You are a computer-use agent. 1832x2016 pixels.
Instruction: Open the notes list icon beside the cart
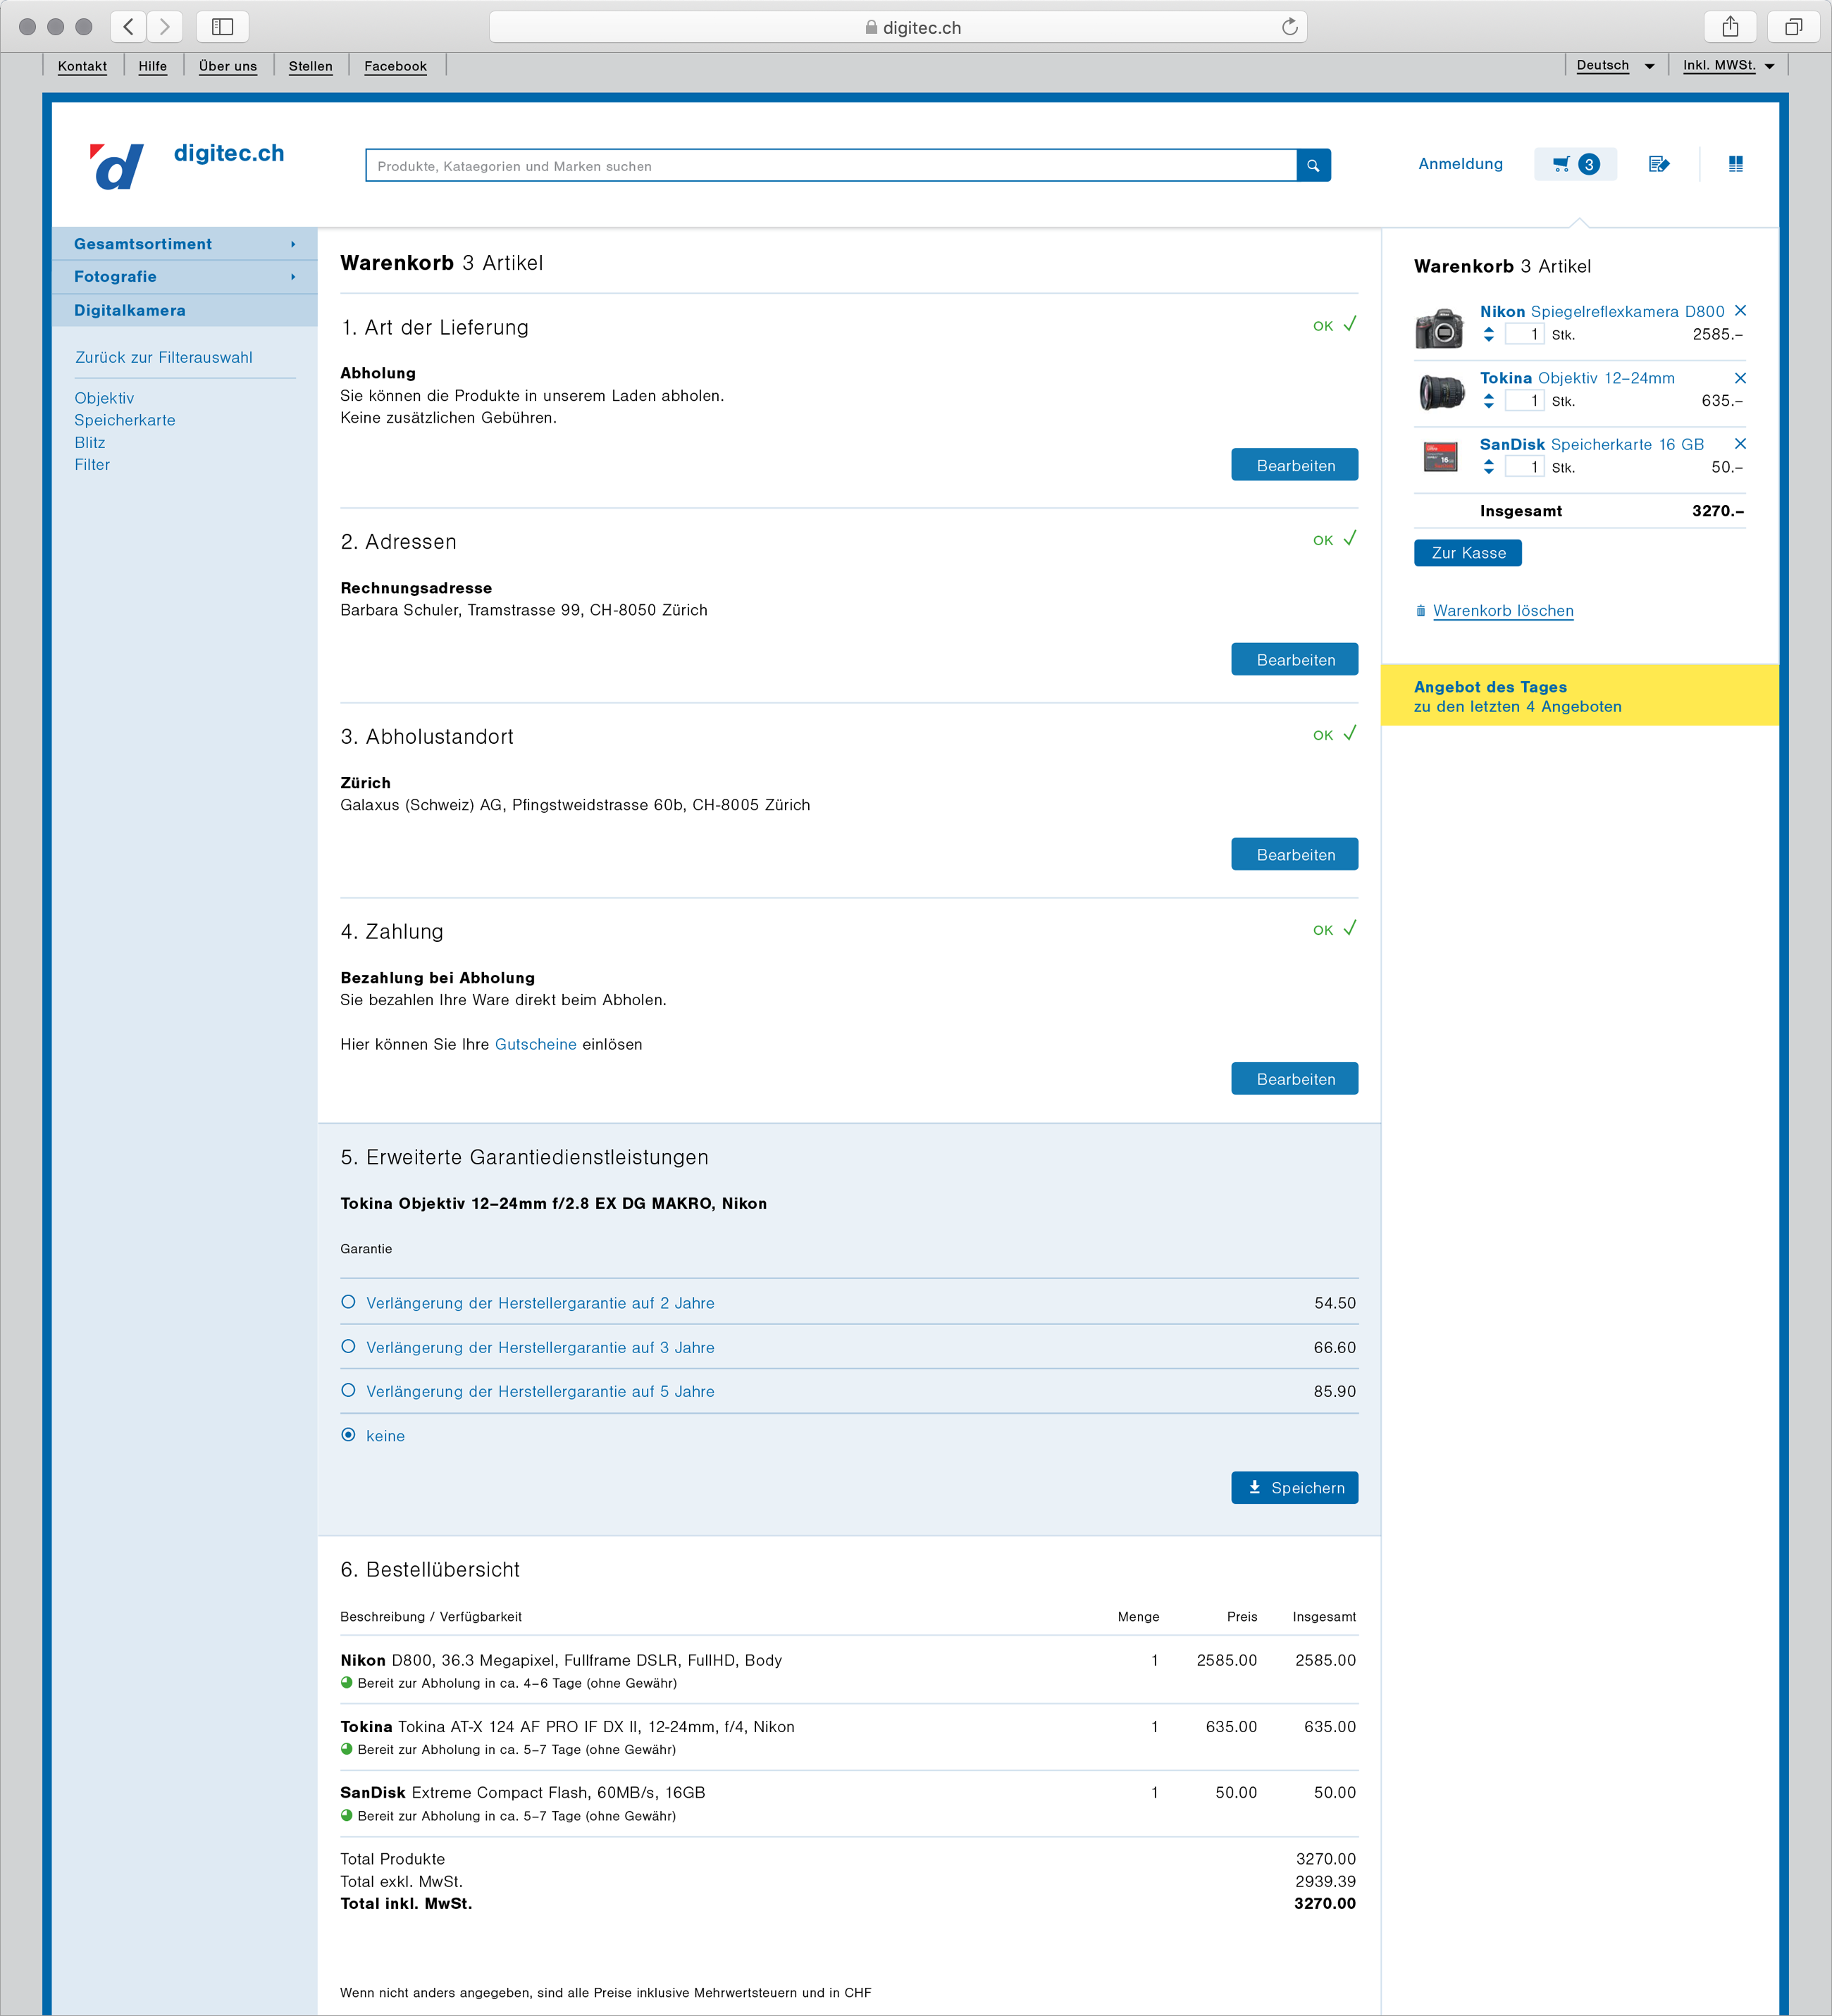(x=1658, y=164)
